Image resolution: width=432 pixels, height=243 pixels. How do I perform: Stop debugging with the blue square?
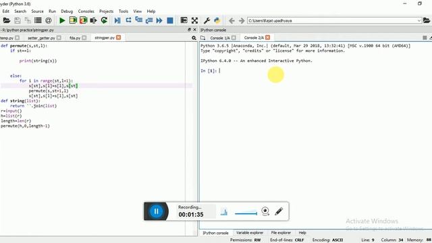click(x=170, y=20)
